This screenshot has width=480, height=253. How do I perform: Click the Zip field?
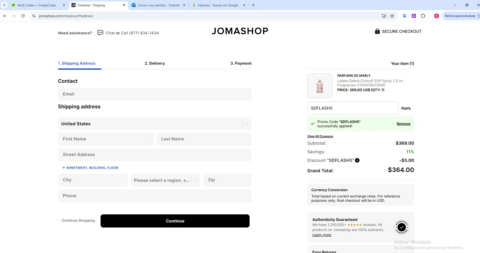pos(227,180)
